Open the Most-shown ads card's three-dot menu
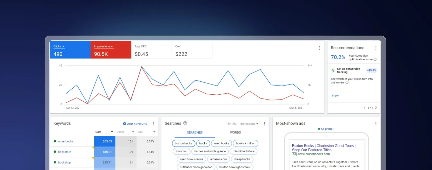432x170 pixels. (376, 124)
